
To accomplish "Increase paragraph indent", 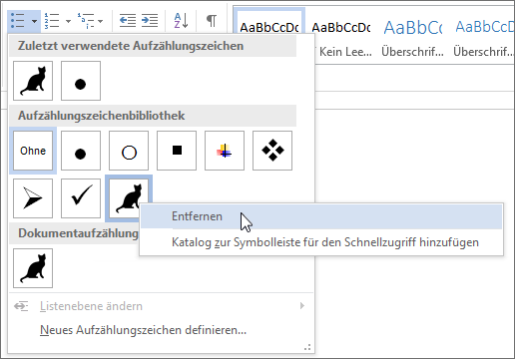I will pos(150,21).
